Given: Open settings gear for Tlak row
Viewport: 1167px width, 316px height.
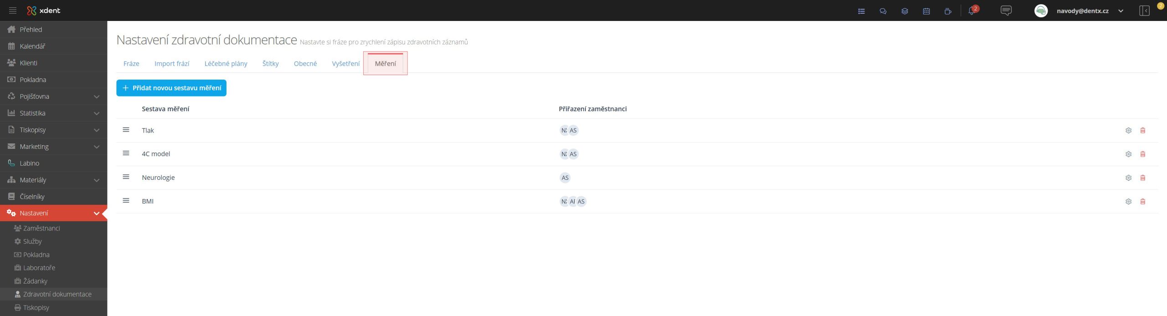Looking at the screenshot, I should pos(1128,131).
